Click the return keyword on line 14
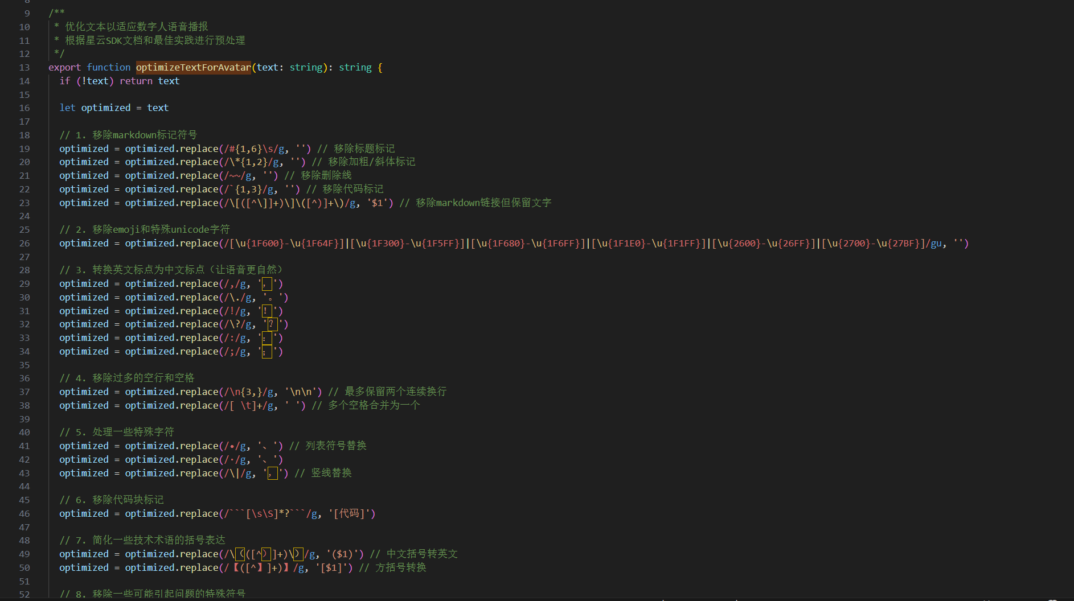This screenshot has width=1074, height=601. point(136,81)
